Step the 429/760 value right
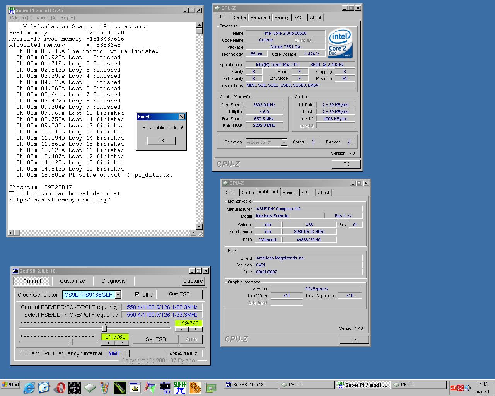The image size is (495, 396). point(195,329)
